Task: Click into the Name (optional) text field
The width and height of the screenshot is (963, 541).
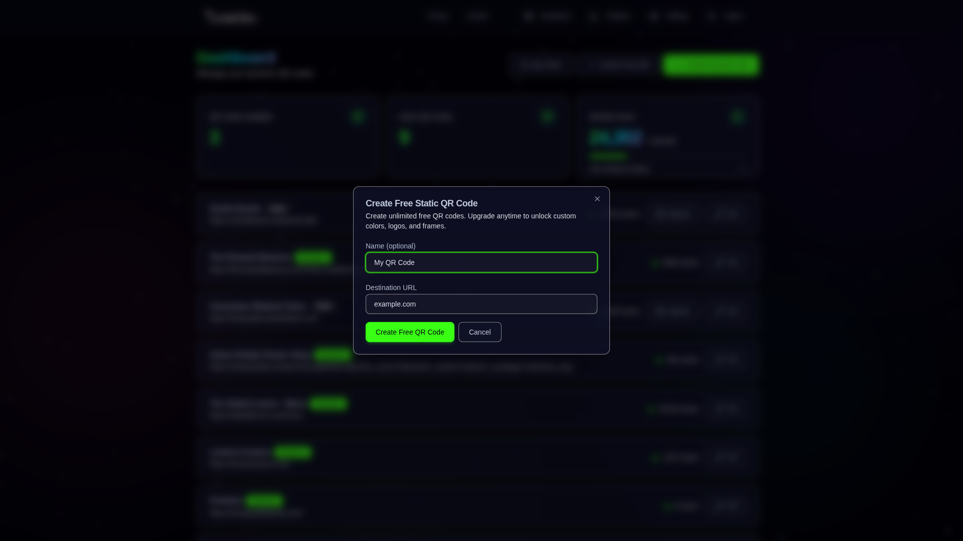Action: [481, 262]
